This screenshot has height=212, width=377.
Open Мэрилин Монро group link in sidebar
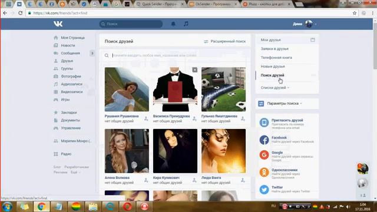(76, 141)
